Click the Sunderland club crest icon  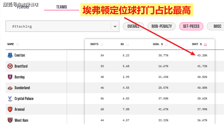click(x=10, y=88)
